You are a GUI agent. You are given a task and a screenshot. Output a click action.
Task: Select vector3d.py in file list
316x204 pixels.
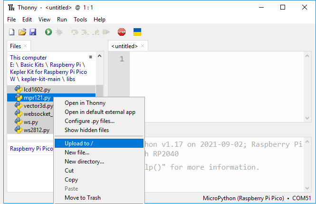click(x=30, y=106)
